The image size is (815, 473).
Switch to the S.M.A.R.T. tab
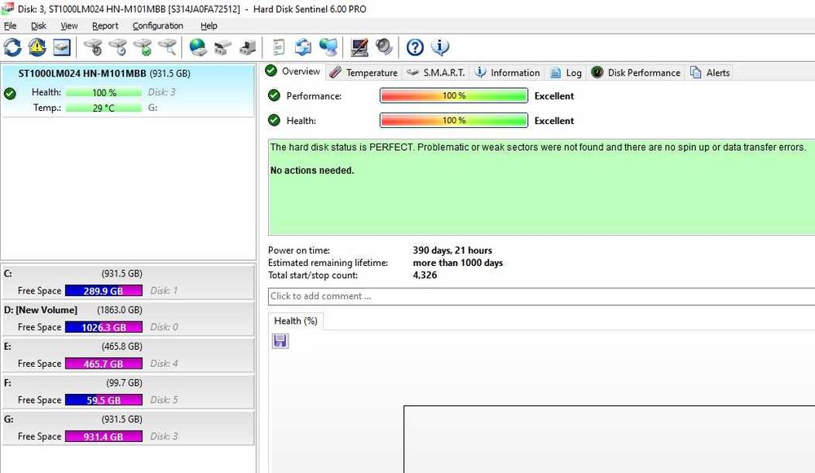436,73
